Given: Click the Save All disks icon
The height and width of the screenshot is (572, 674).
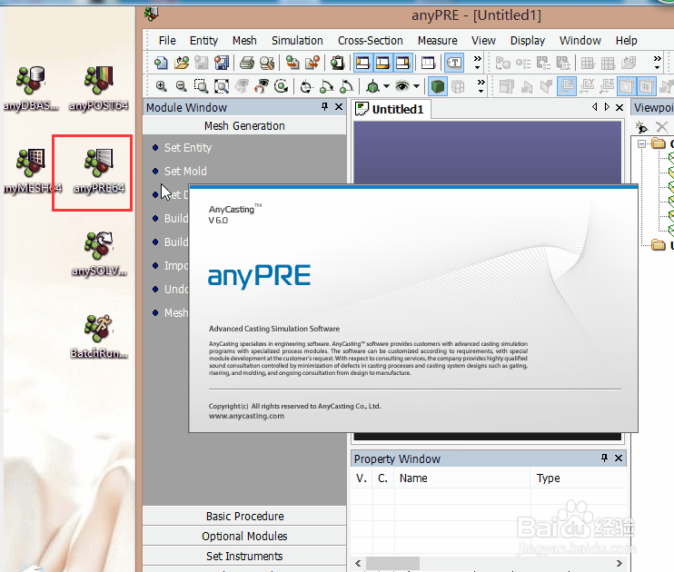Looking at the screenshot, I should tap(222, 64).
